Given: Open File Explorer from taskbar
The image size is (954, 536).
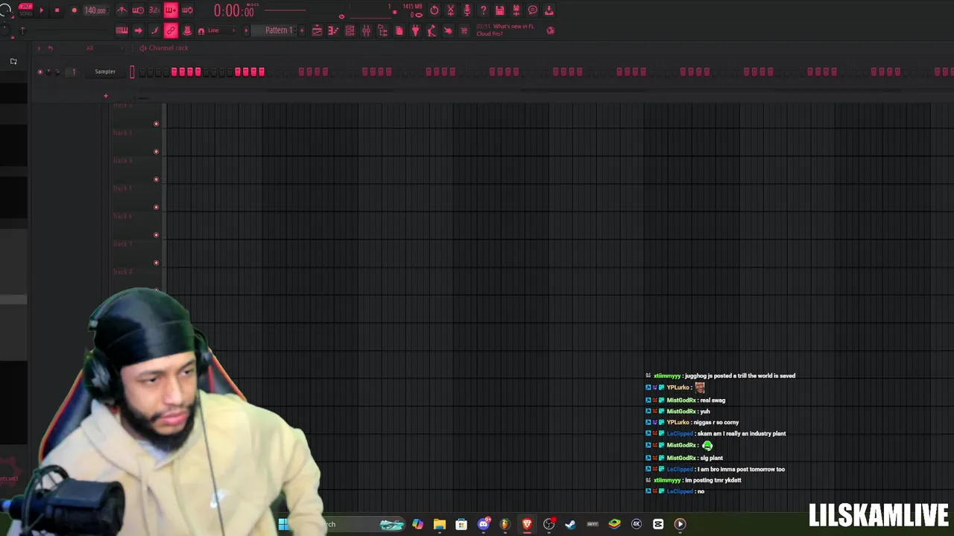Looking at the screenshot, I should [440, 524].
